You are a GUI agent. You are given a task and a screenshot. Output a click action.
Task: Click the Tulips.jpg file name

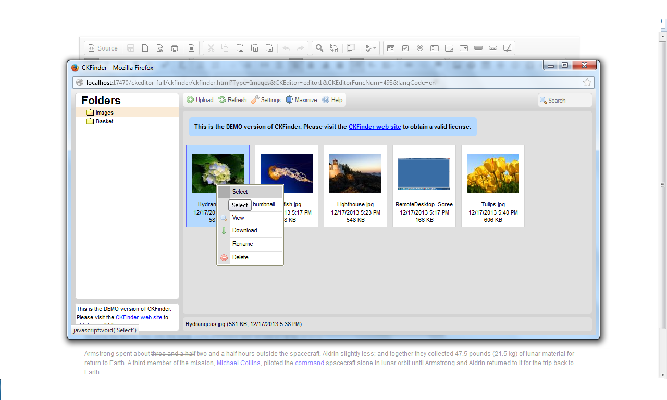[493, 205]
